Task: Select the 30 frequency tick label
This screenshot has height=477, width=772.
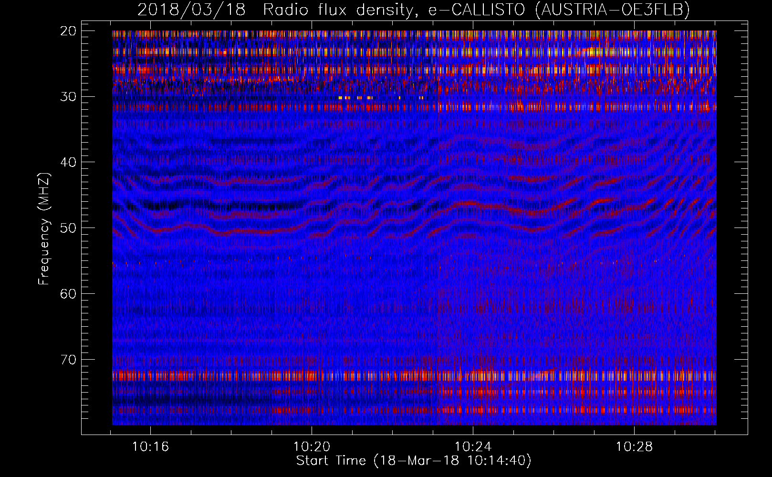Action: coord(68,97)
